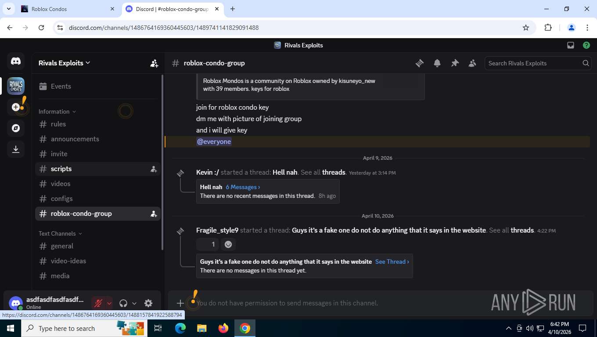Image resolution: width=597 pixels, height=337 pixels.
Task: Open the invite channel
Action: coord(98,154)
